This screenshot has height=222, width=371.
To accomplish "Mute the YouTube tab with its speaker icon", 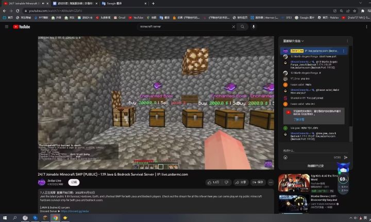I will (43, 4).
